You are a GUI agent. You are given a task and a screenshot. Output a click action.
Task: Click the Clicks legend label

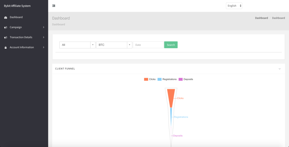click(152, 79)
